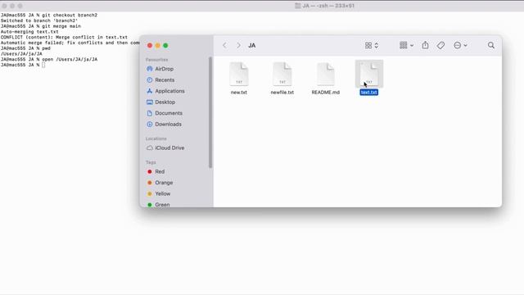524x295 pixels.
Task: Close the Finder window with red button
Action: pyautogui.click(x=150, y=46)
